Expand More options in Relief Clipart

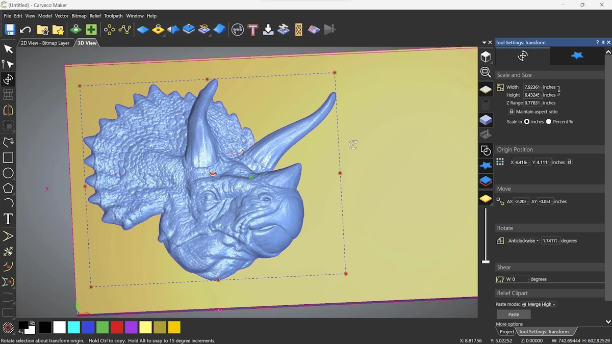coord(509,324)
